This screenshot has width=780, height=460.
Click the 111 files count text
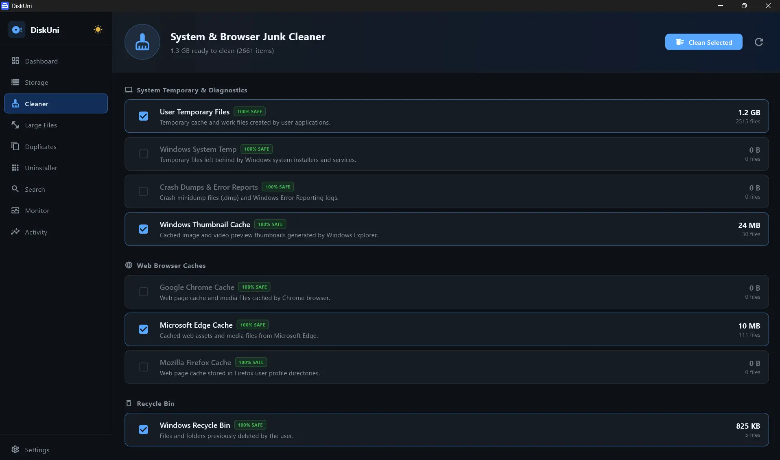click(x=749, y=335)
